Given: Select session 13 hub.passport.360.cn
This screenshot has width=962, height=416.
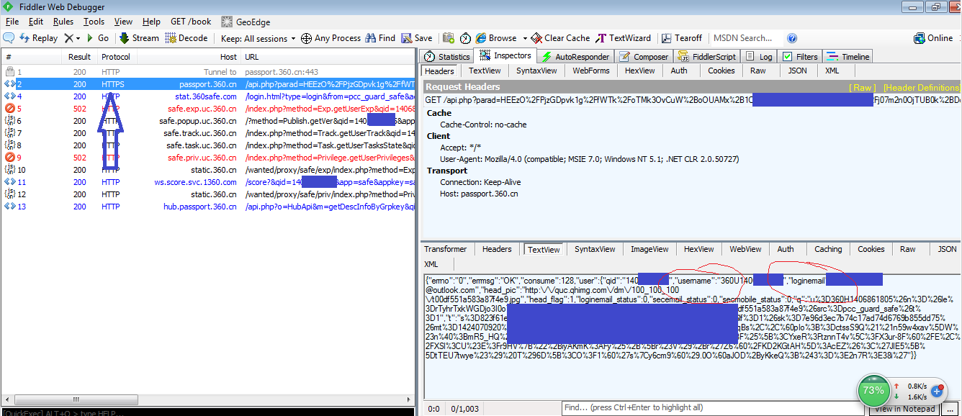Looking at the screenshot, I should pos(208,207).
